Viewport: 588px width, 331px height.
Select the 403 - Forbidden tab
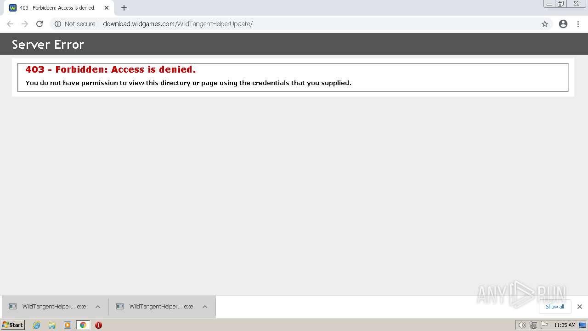tap(59, 8)
